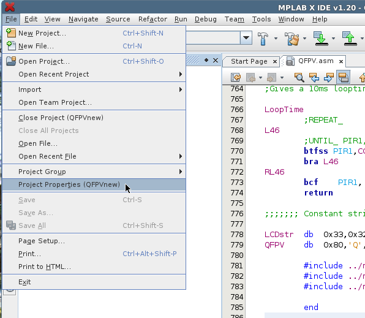Click the green down-arrow program device icon
365x318 pixels.
(322, 39)
